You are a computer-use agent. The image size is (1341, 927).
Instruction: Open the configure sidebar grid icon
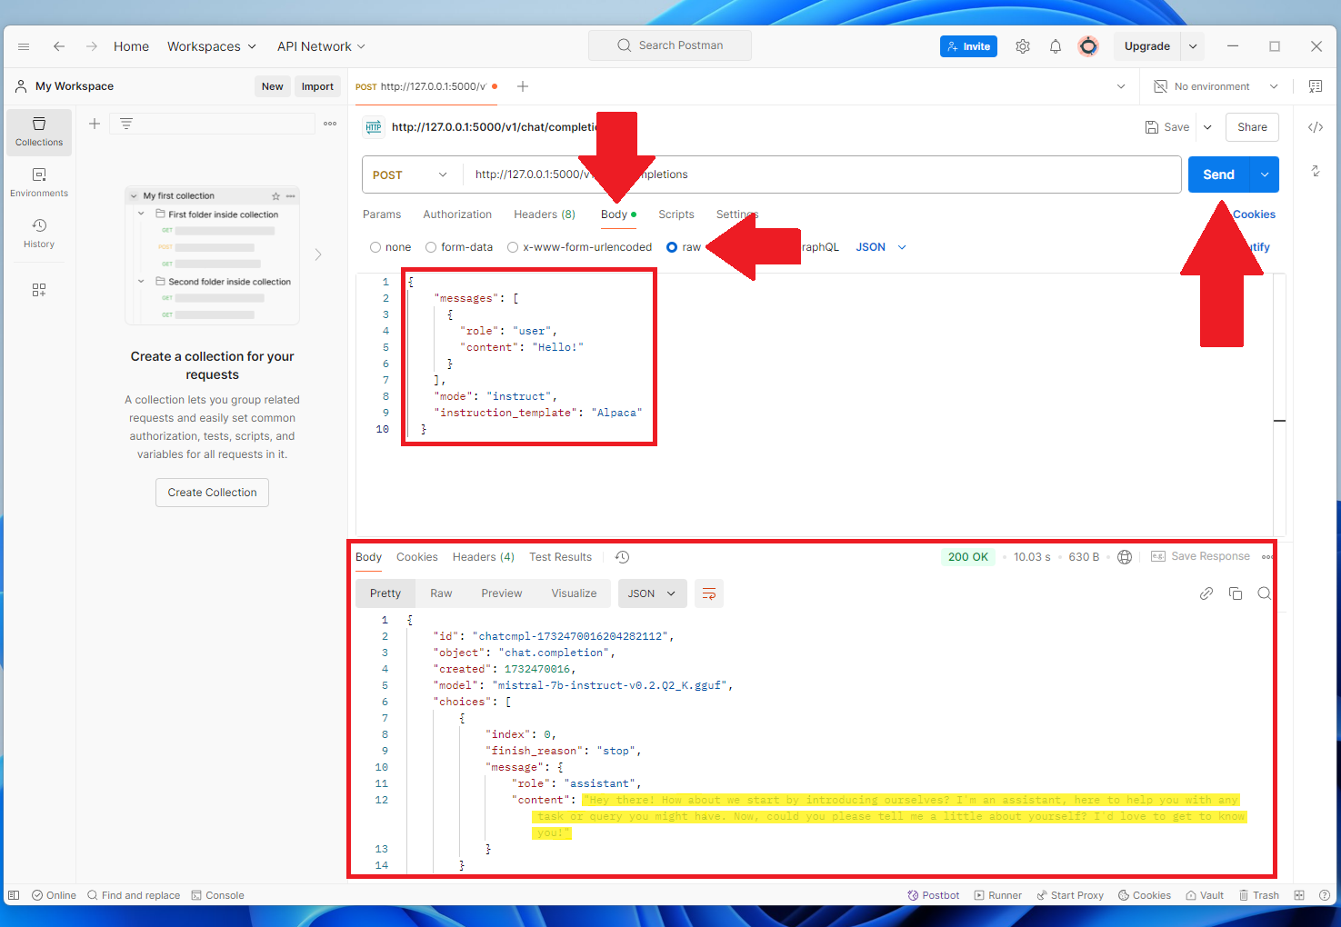tap(39, 290)
